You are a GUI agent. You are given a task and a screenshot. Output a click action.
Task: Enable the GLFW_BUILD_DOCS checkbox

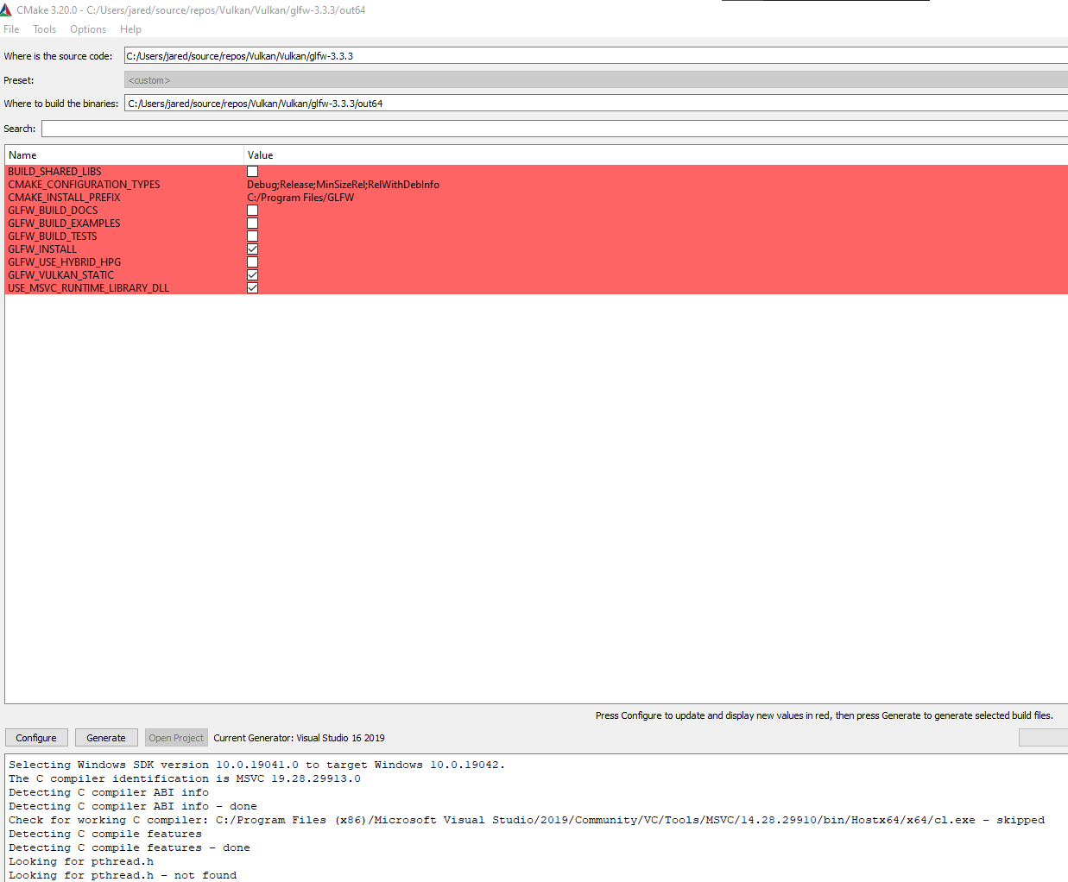(253, 211)
